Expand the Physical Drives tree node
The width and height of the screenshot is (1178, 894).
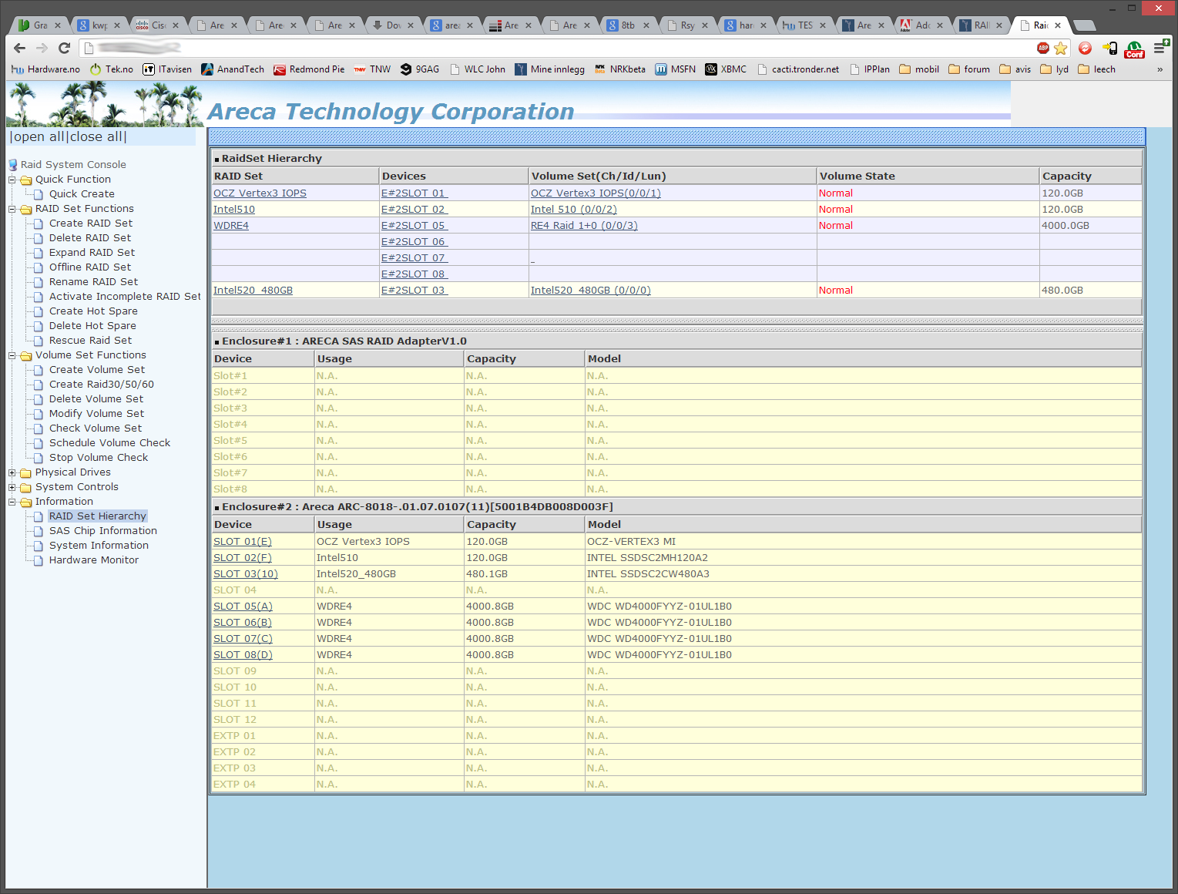(12, 472)
